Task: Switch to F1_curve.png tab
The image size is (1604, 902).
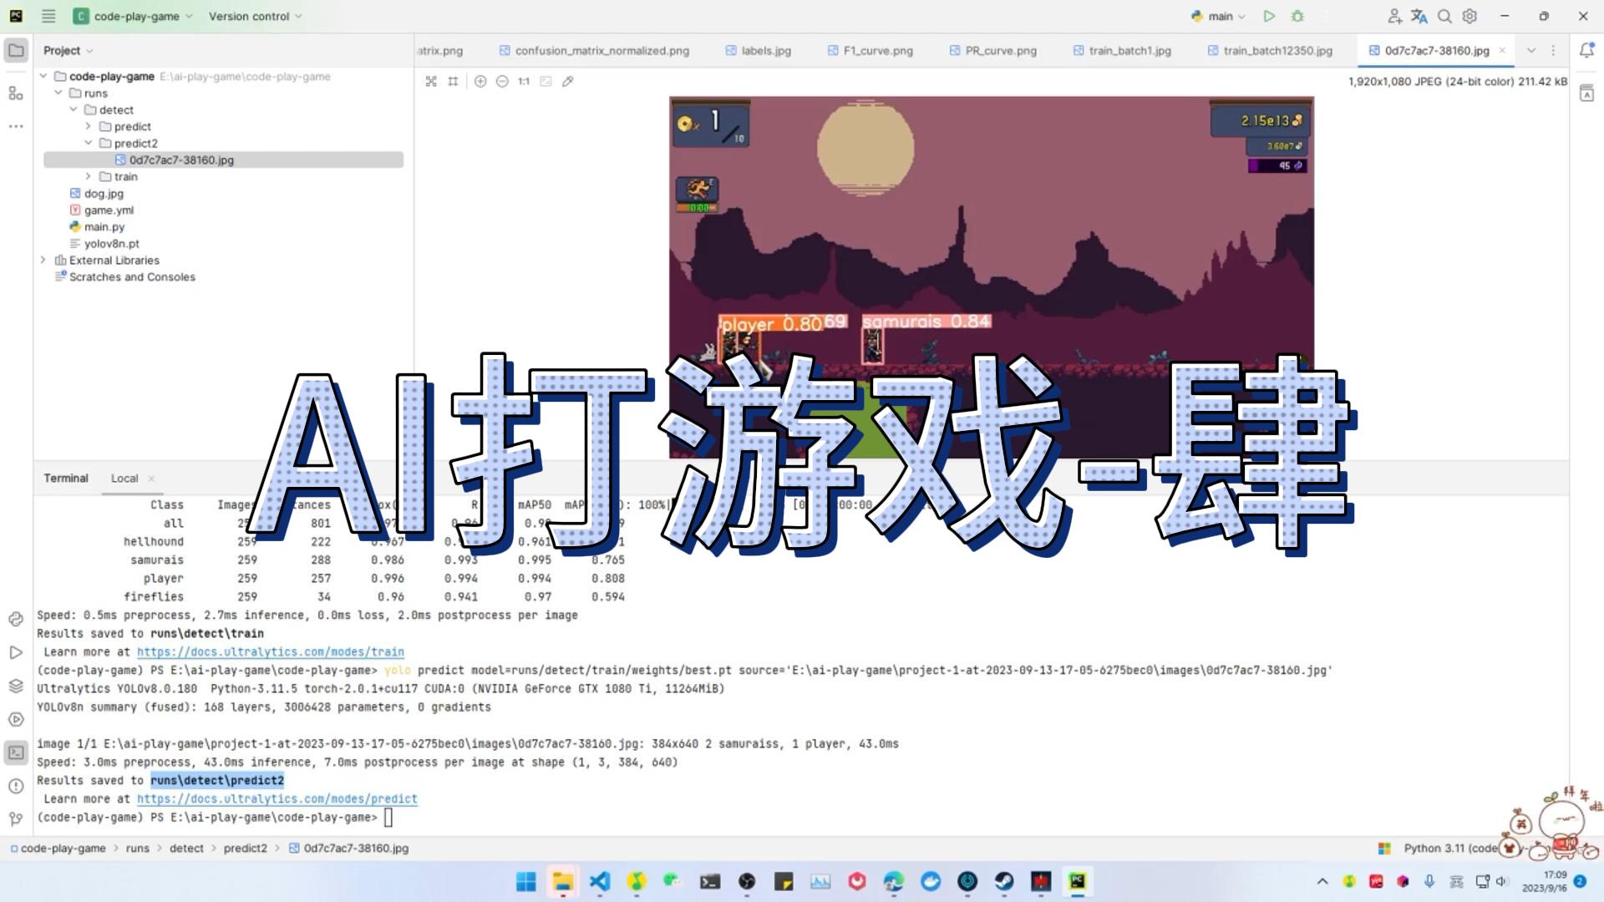Action: [x=870, y=50]
